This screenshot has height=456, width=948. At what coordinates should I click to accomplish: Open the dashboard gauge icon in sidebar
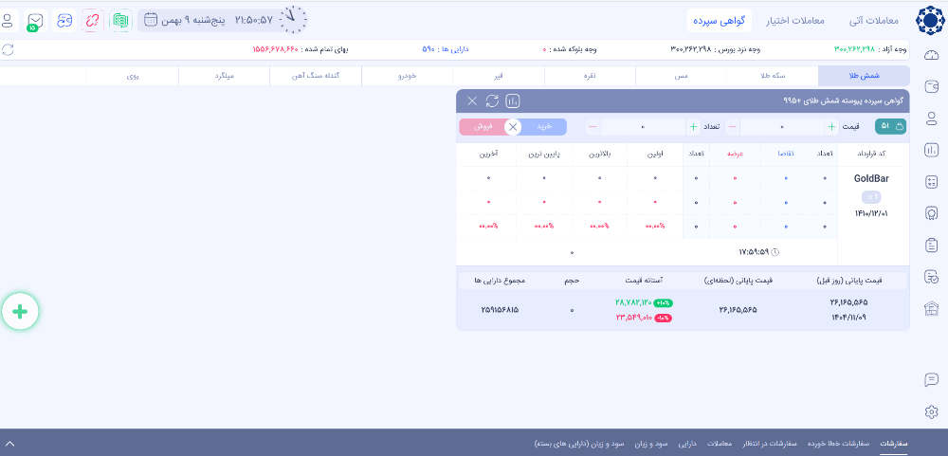(931, 55)
